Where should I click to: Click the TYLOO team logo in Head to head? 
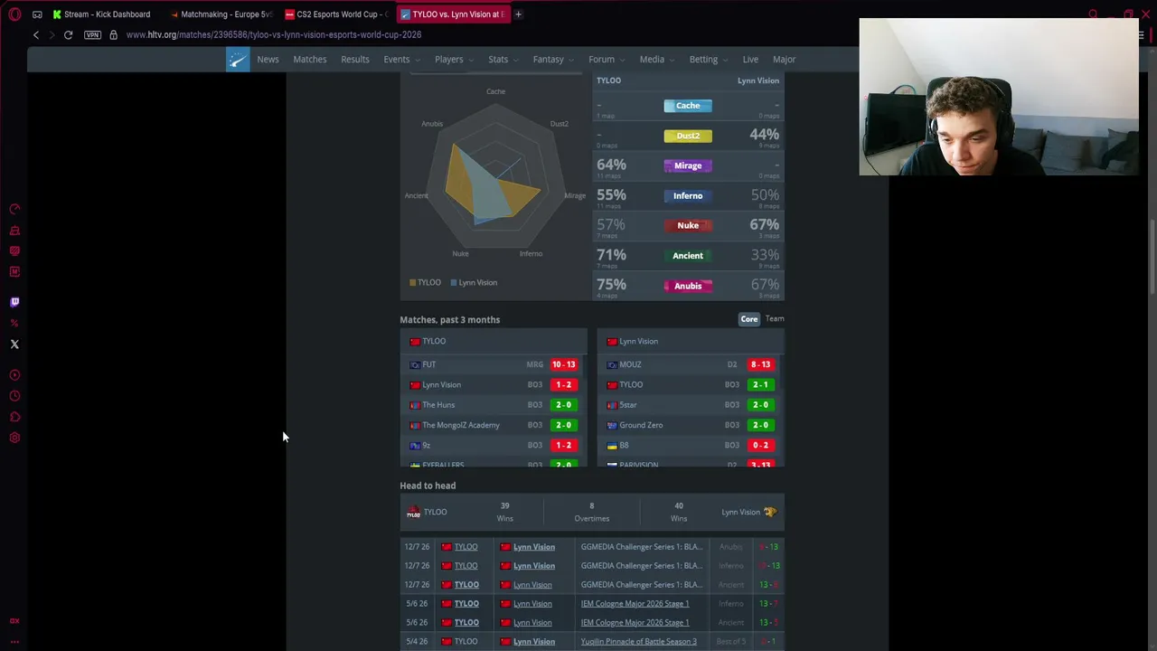[413, 513]
